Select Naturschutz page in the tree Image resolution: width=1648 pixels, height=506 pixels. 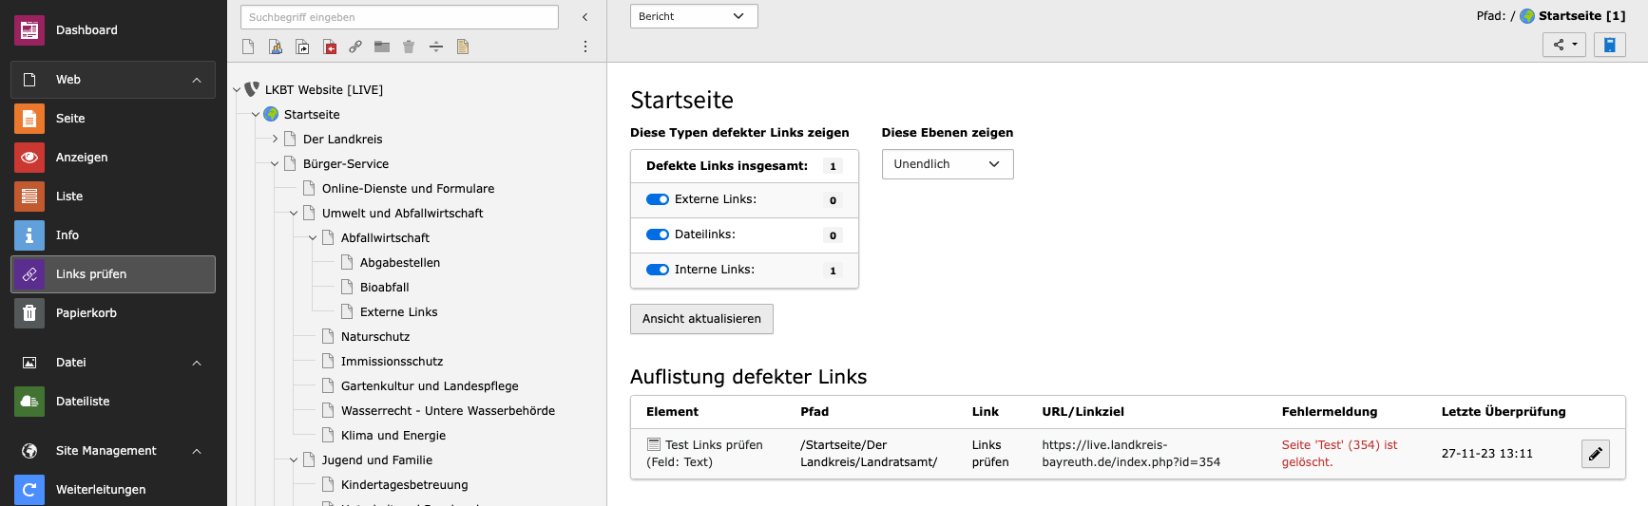tap(375, 337)
